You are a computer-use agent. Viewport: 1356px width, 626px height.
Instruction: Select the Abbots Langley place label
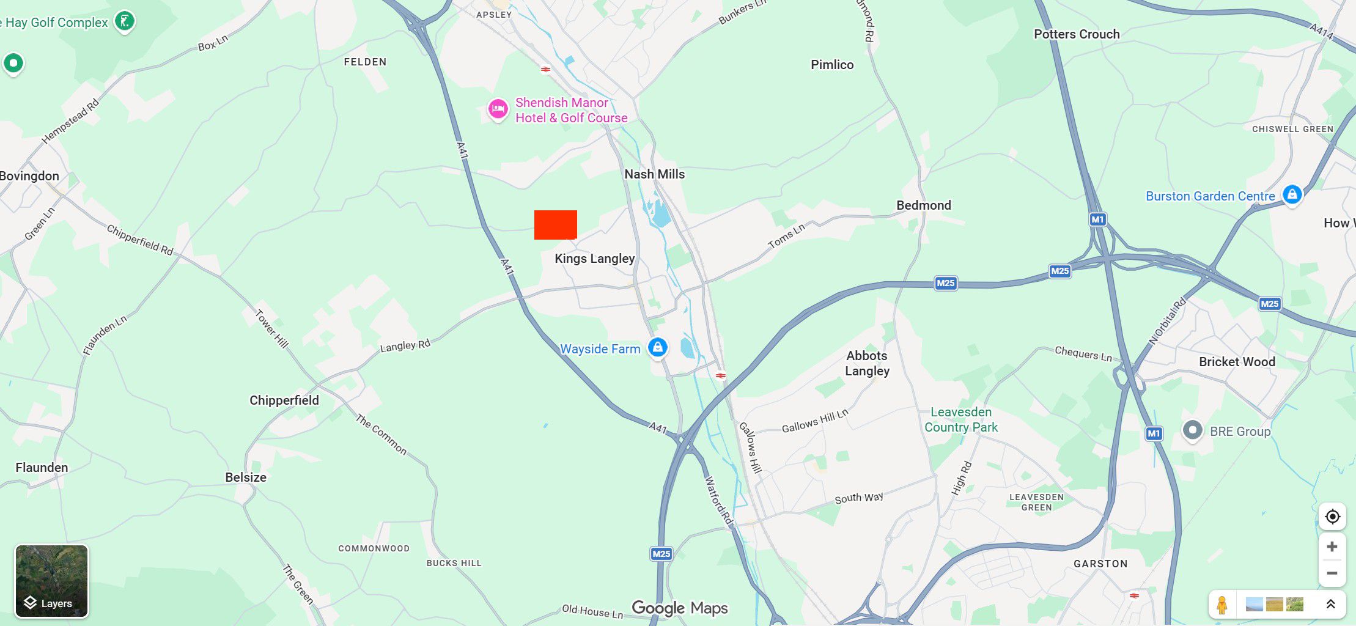(x=867, y=363)
